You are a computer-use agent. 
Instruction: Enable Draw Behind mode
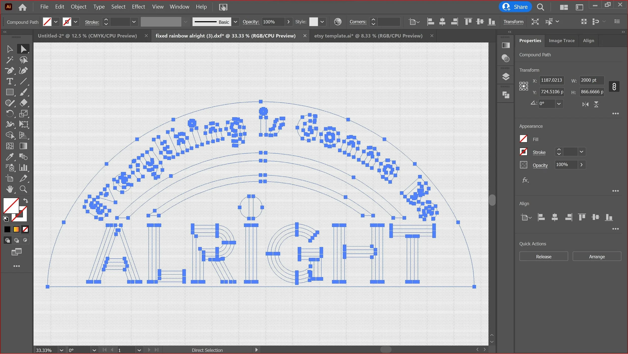coord(16,240)
